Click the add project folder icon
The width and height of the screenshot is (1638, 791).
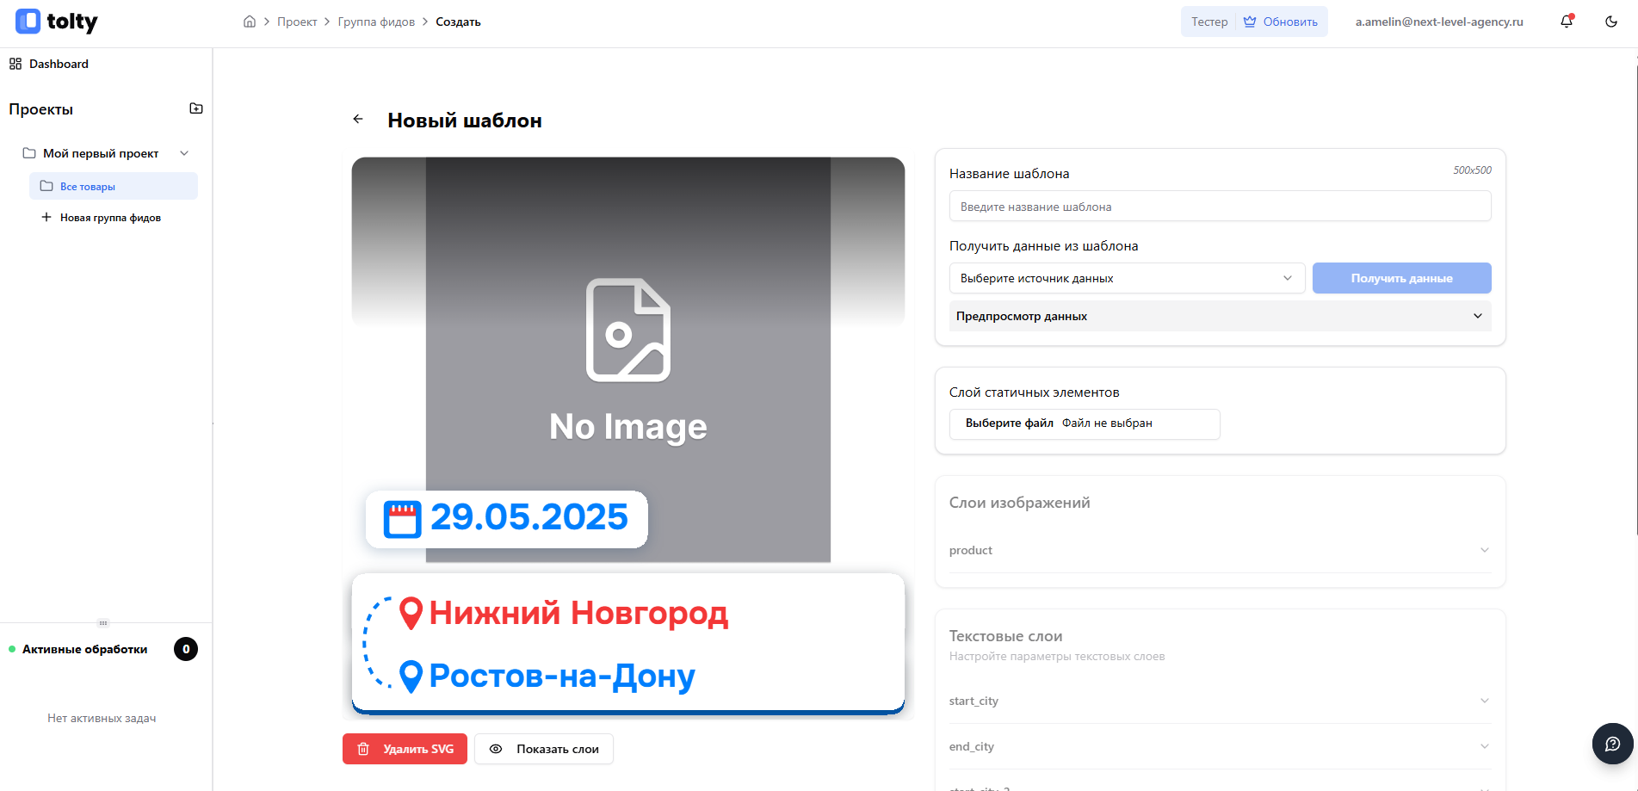pyautogui.click(x=196, y=108)
